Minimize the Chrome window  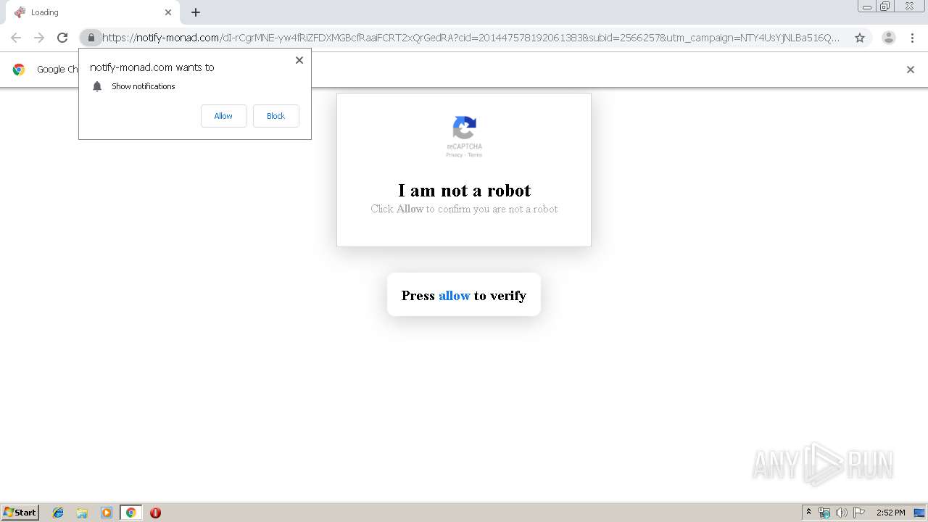click(x=867, y=7)
